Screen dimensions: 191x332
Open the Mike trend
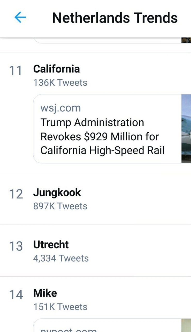click(x=45, y=293)
